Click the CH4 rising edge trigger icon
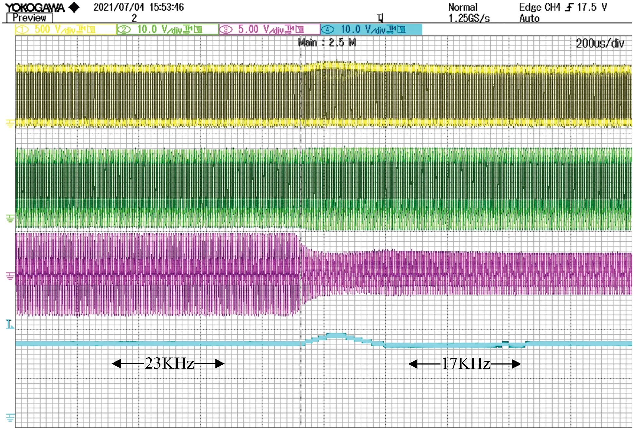 pos(570,7)
